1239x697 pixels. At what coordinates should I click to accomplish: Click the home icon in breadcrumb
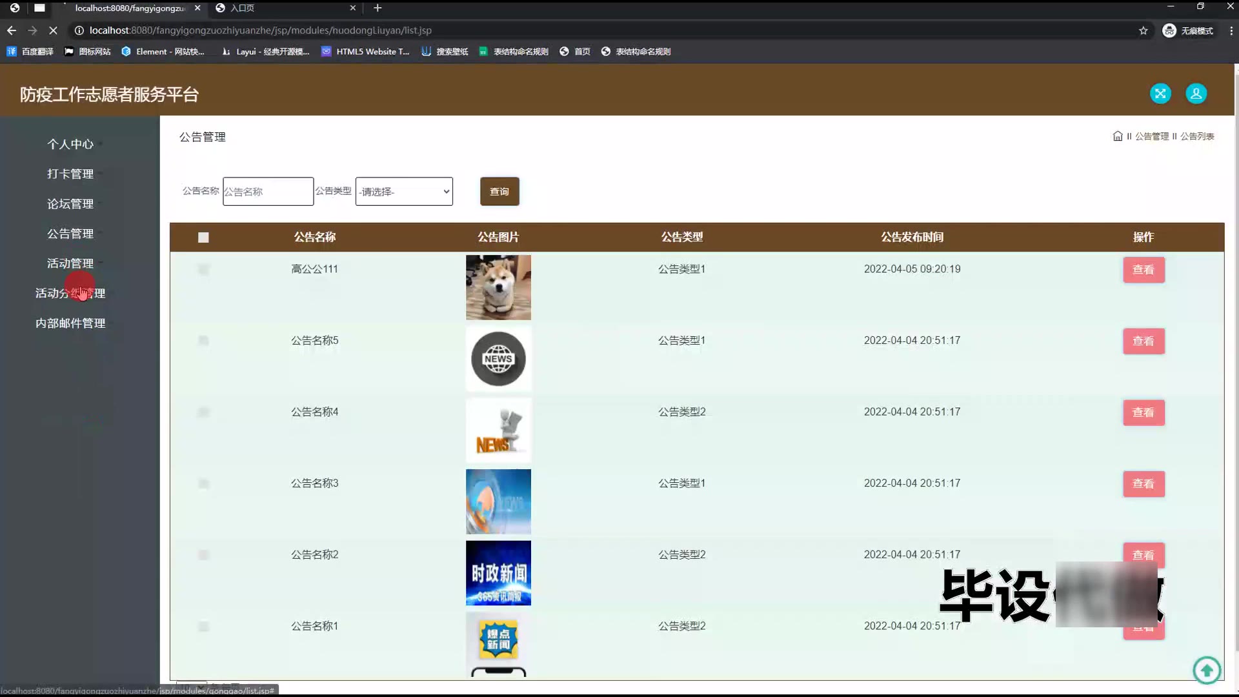pyautogui.click(x=1118, y=136)
